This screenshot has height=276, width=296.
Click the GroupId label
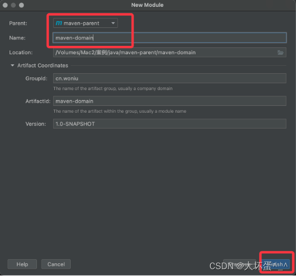pos(36,78)
